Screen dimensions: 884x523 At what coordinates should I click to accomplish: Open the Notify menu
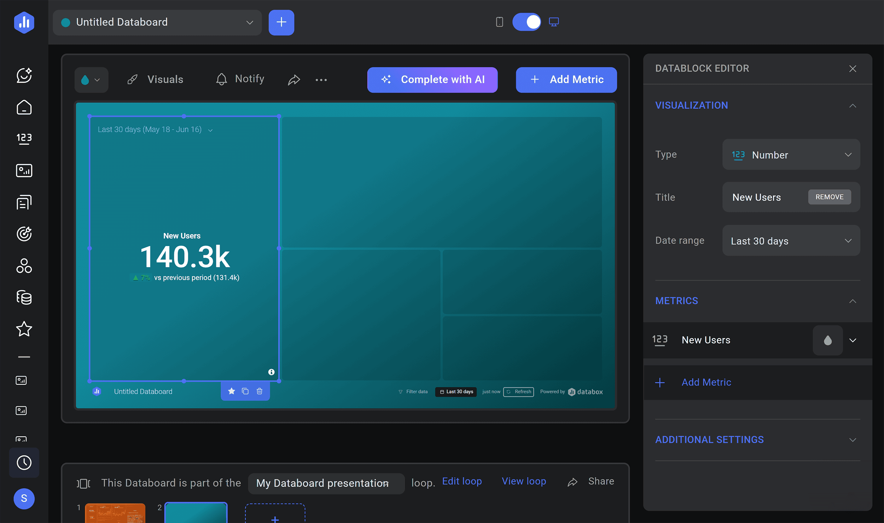click(x=240, y=79)
